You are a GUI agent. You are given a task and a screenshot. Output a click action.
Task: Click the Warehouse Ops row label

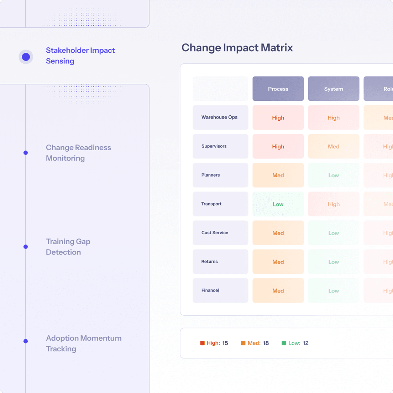click(220, 117)
